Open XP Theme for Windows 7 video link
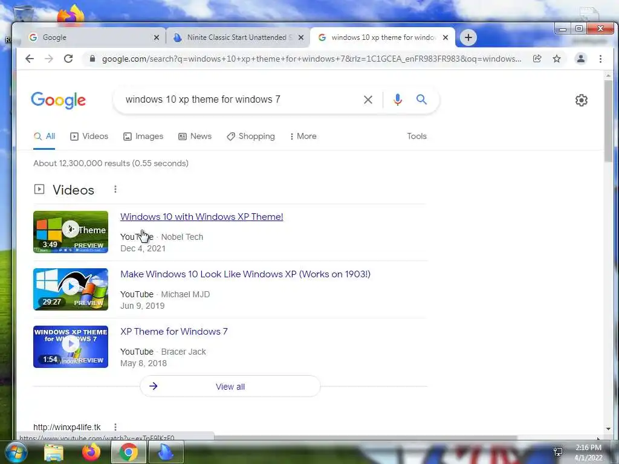The width and height of the screenshot is (619, 464). 174,332
